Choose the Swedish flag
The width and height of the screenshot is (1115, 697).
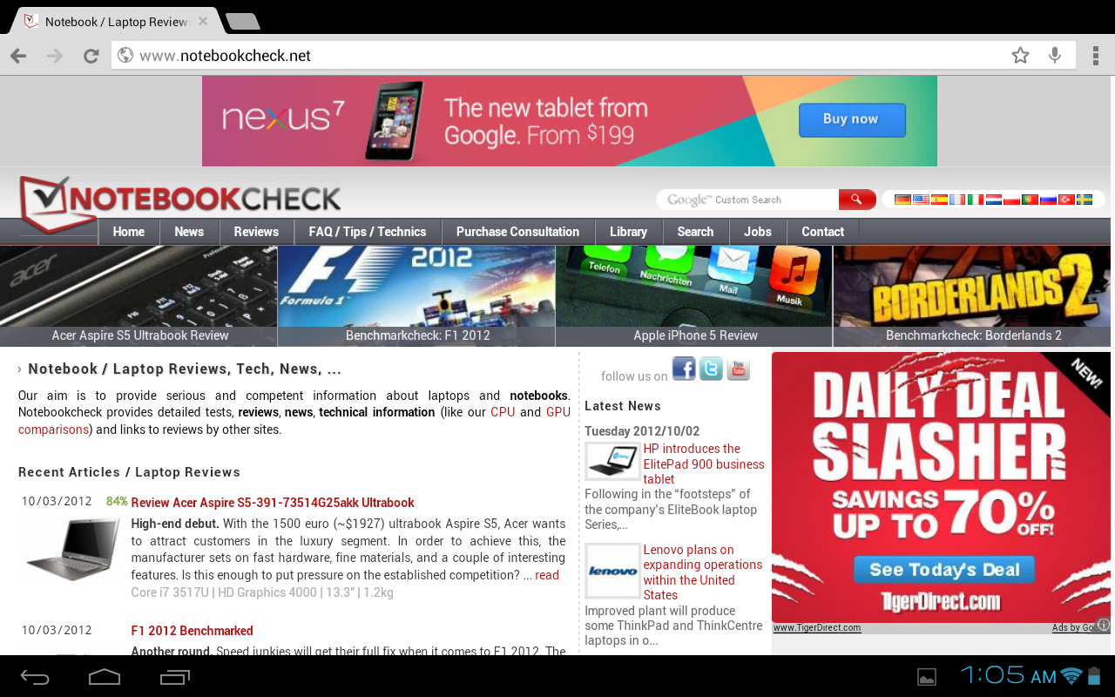point(1085,200)
